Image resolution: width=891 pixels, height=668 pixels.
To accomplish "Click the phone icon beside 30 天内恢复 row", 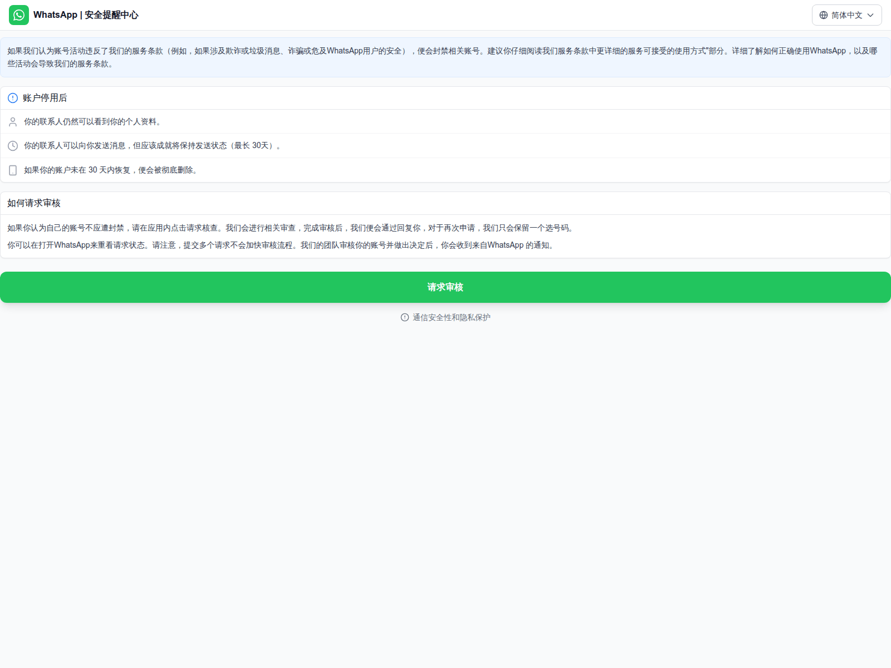I will (13, 170).
